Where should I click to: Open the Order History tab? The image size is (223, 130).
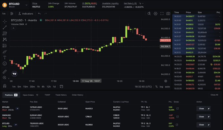click(78, 95)
